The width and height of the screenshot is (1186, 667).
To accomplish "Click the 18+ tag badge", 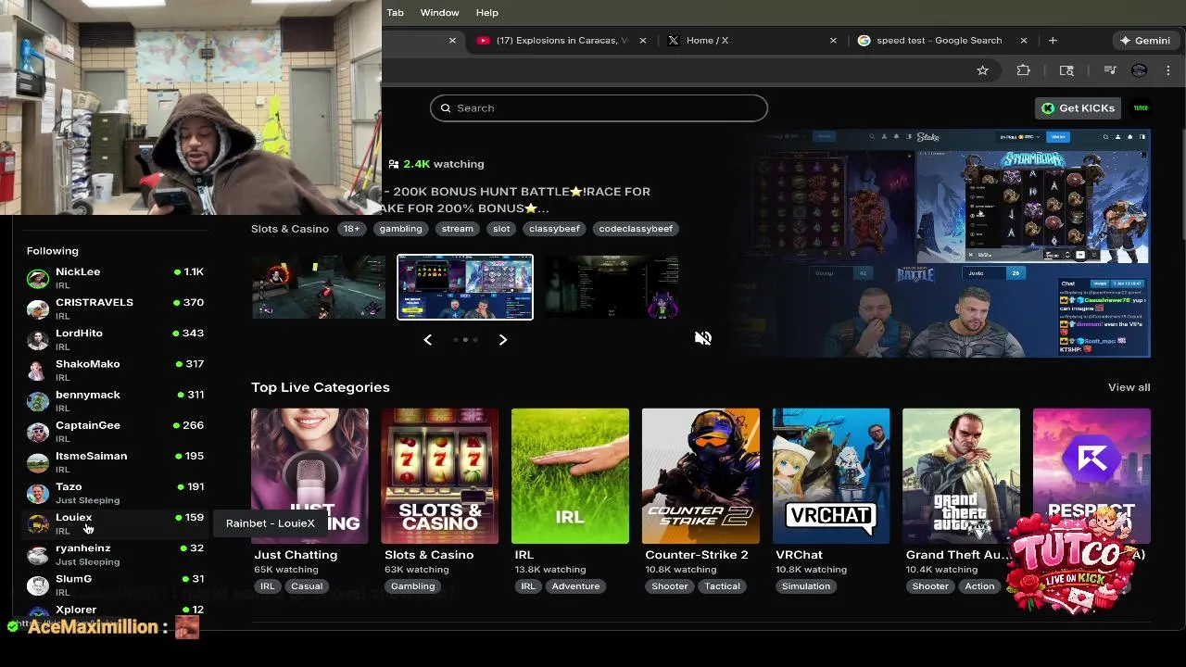I will [351, 229].
